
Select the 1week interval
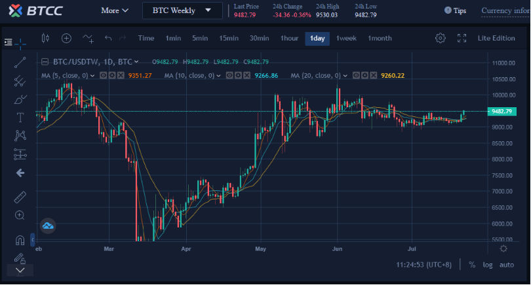tap(346, 38)
